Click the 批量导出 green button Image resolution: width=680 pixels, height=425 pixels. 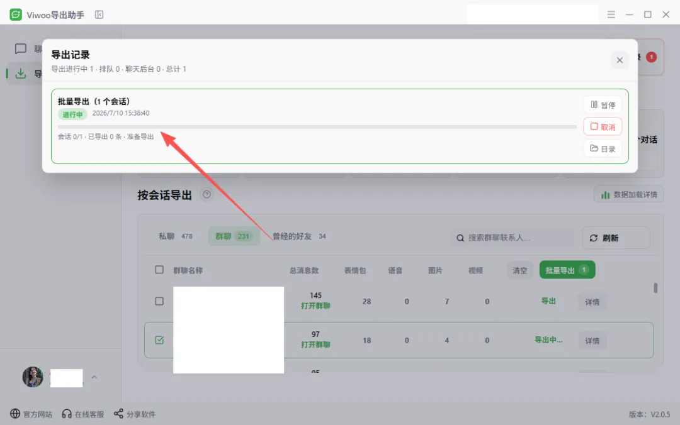567,270
